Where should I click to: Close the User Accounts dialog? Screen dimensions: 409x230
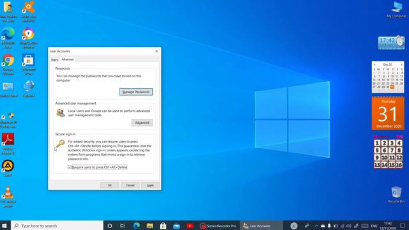(x=157, y=51)
